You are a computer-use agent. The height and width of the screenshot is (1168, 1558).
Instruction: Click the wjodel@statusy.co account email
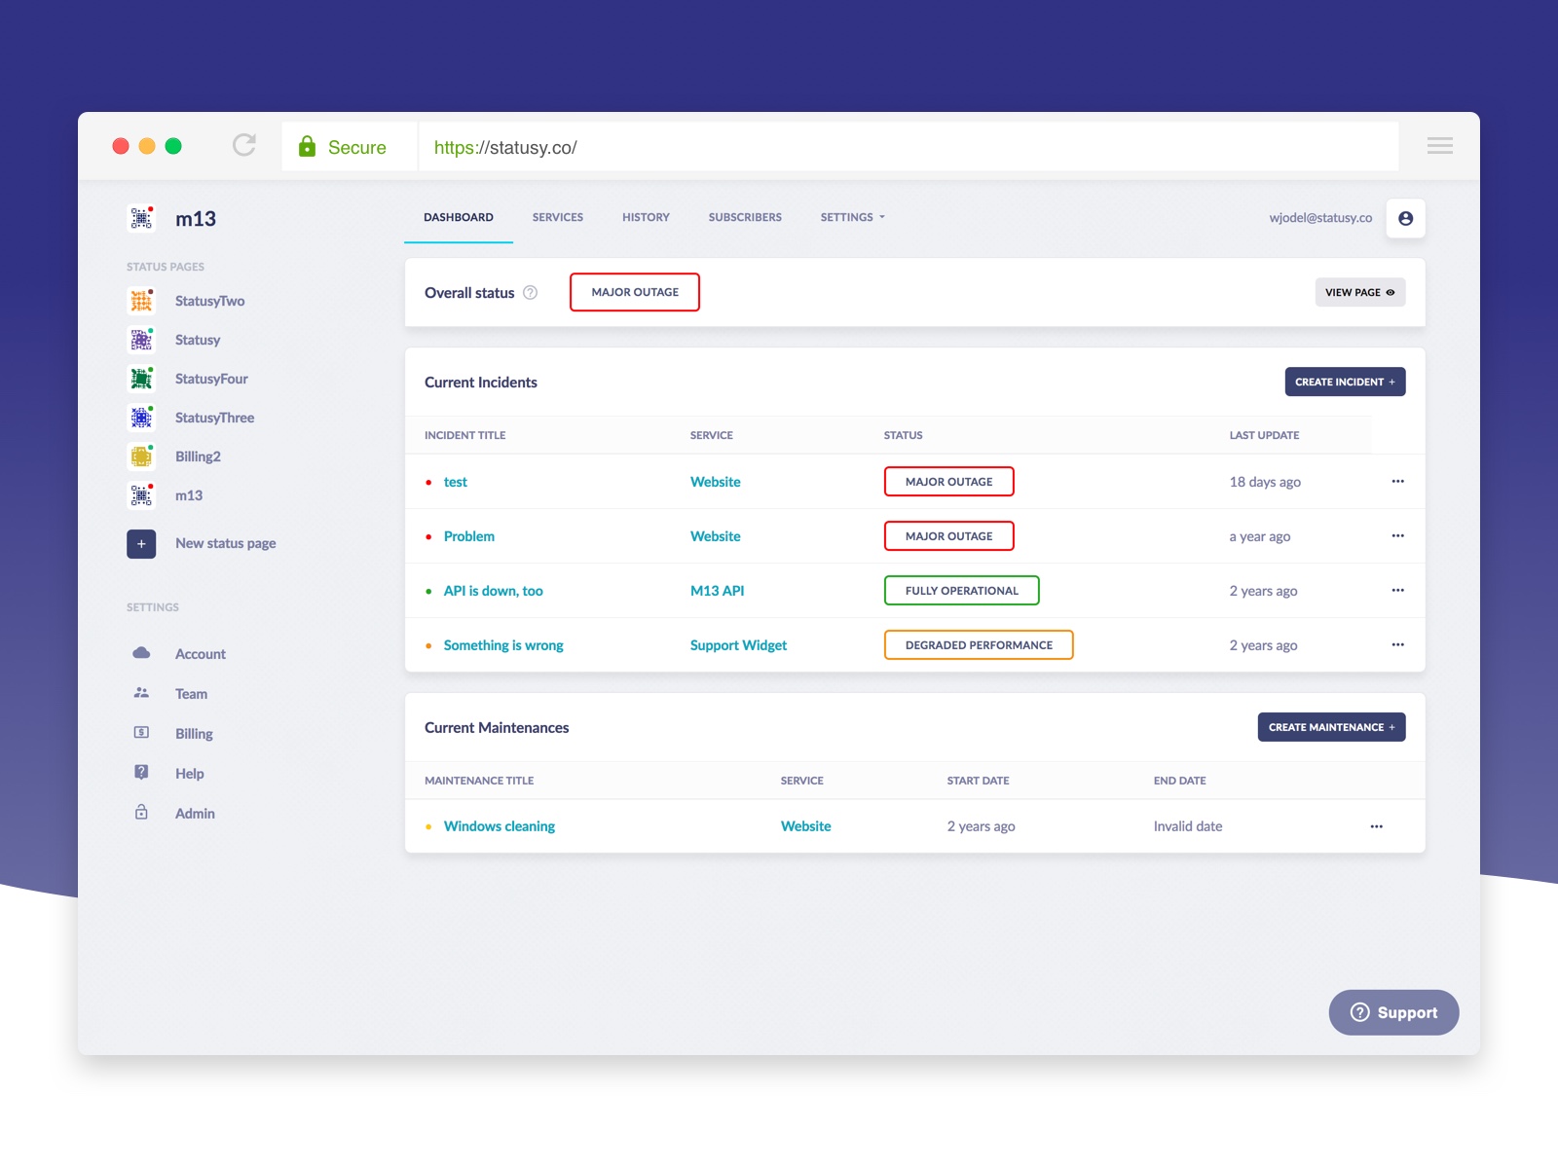pyautogui.click(x=1320, y=218)
